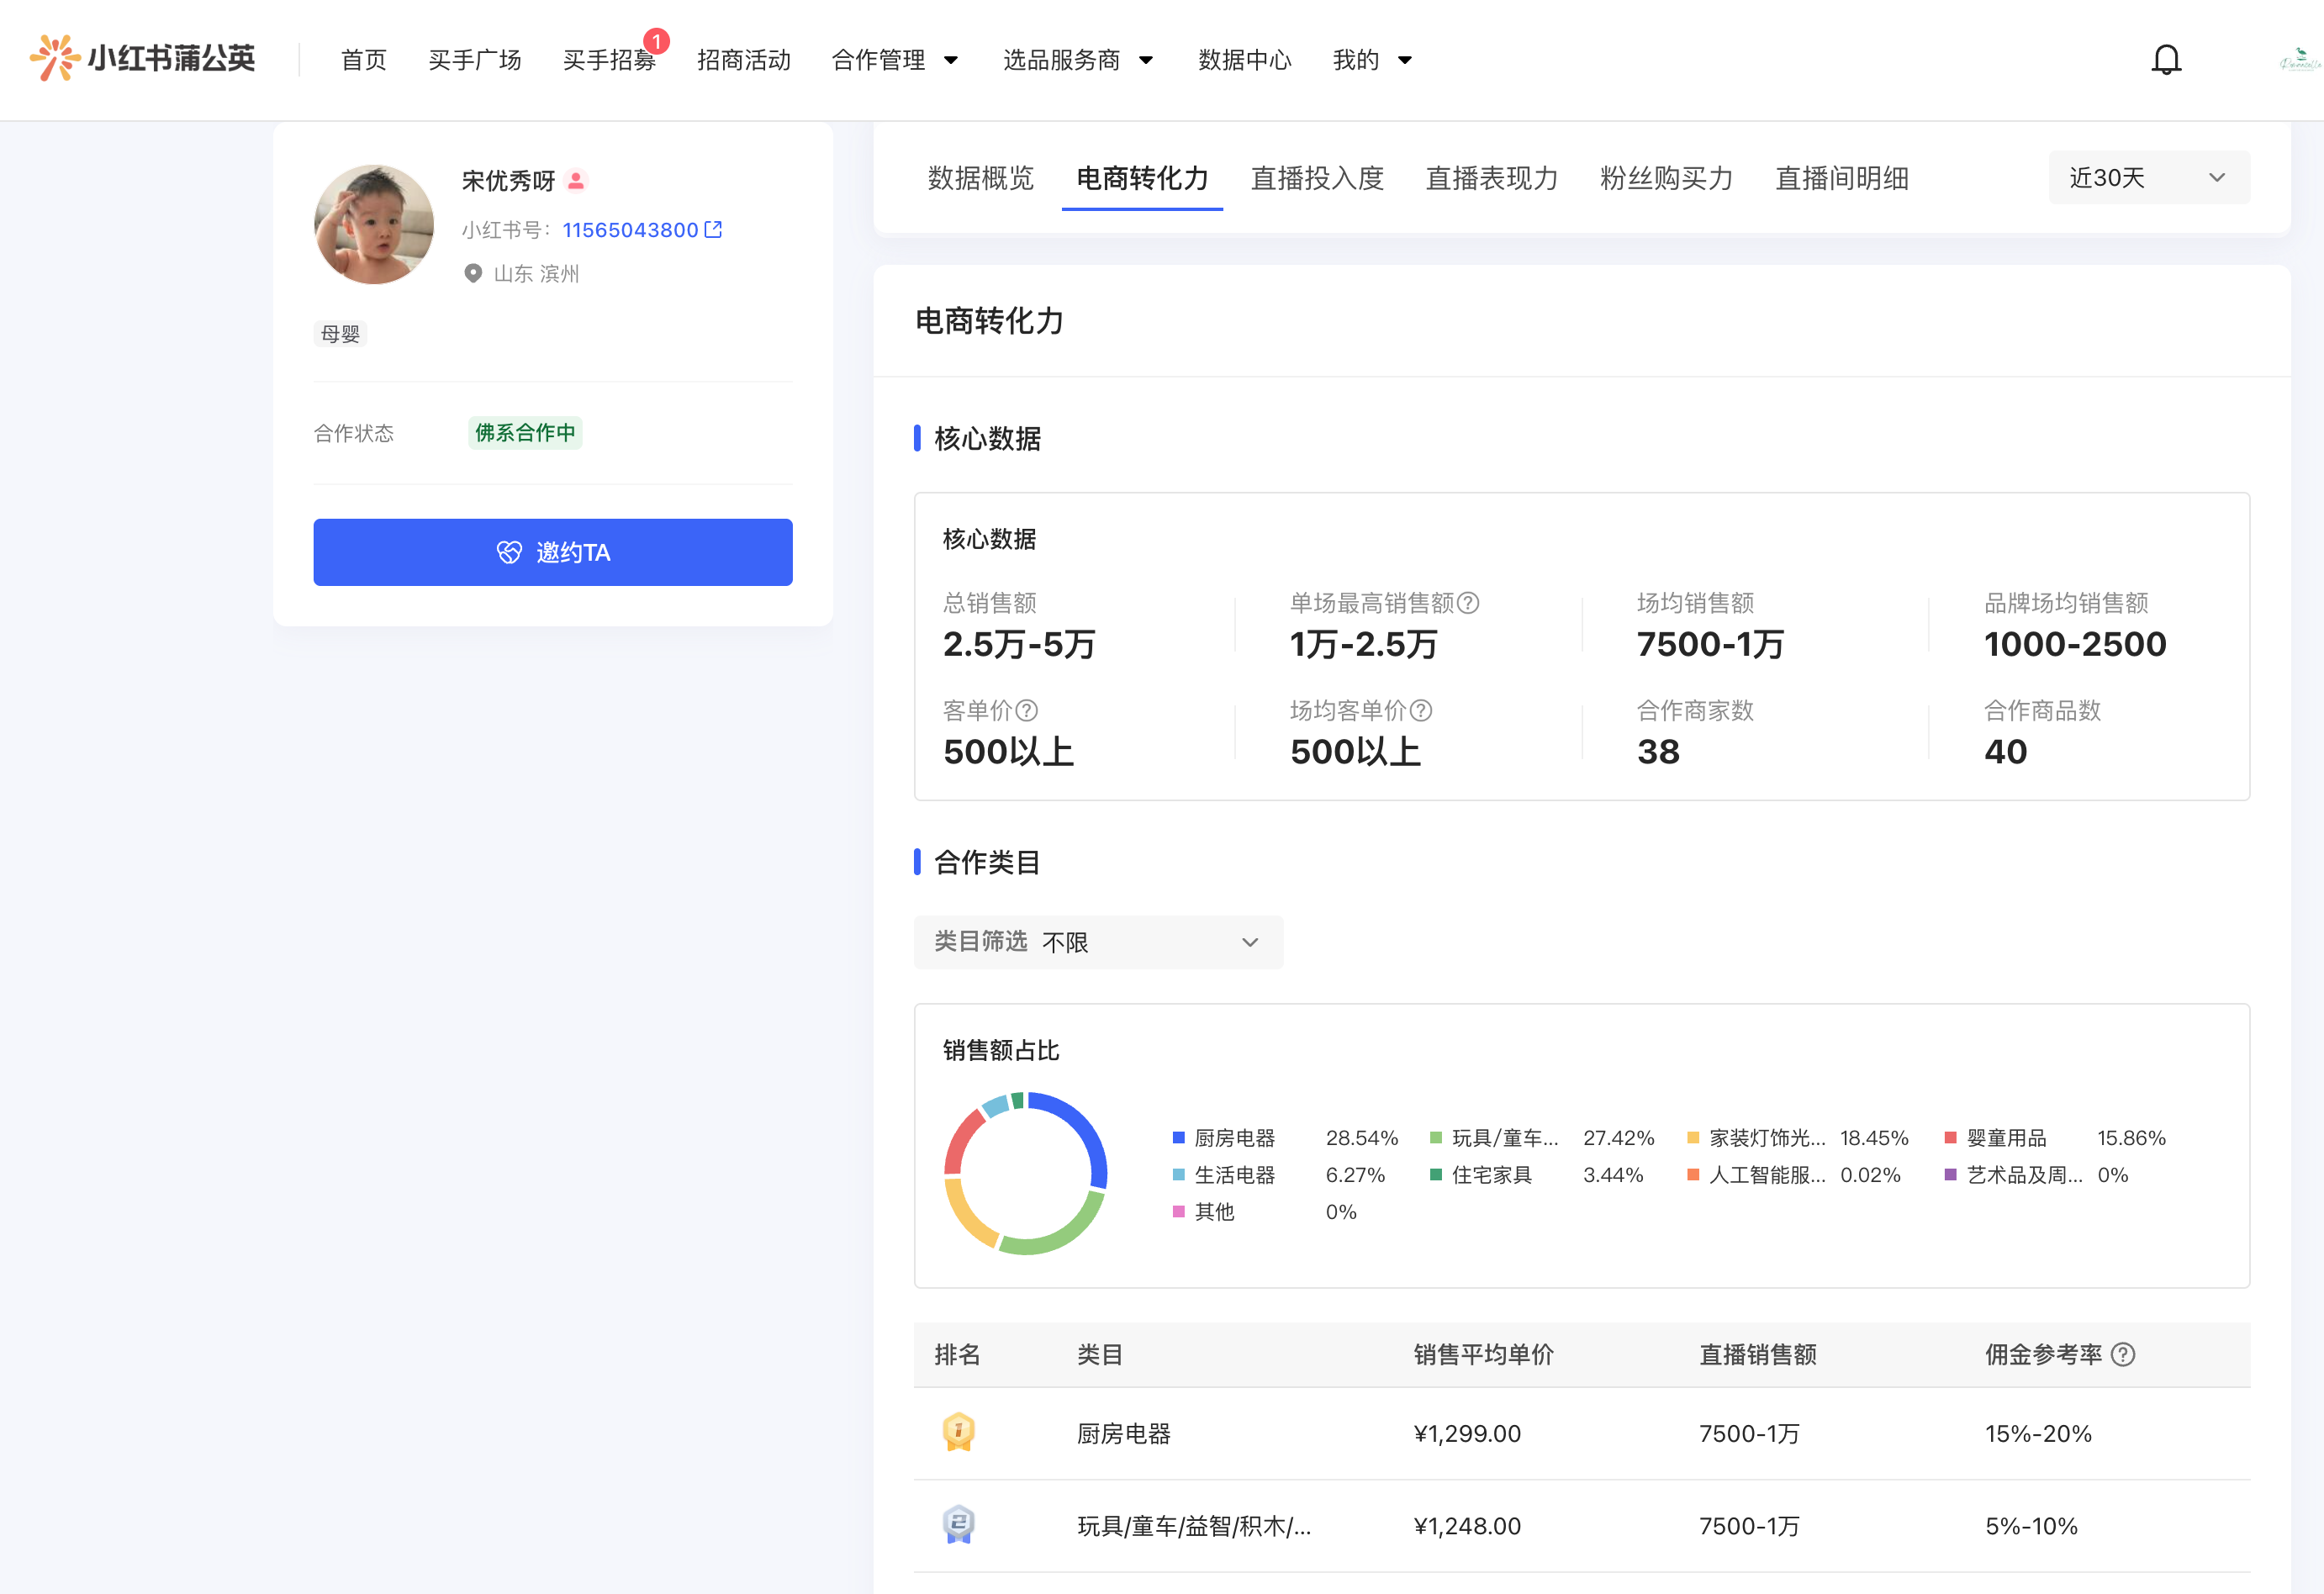Click the 场均销售额 value 7500-1万

click(1710, 644)
